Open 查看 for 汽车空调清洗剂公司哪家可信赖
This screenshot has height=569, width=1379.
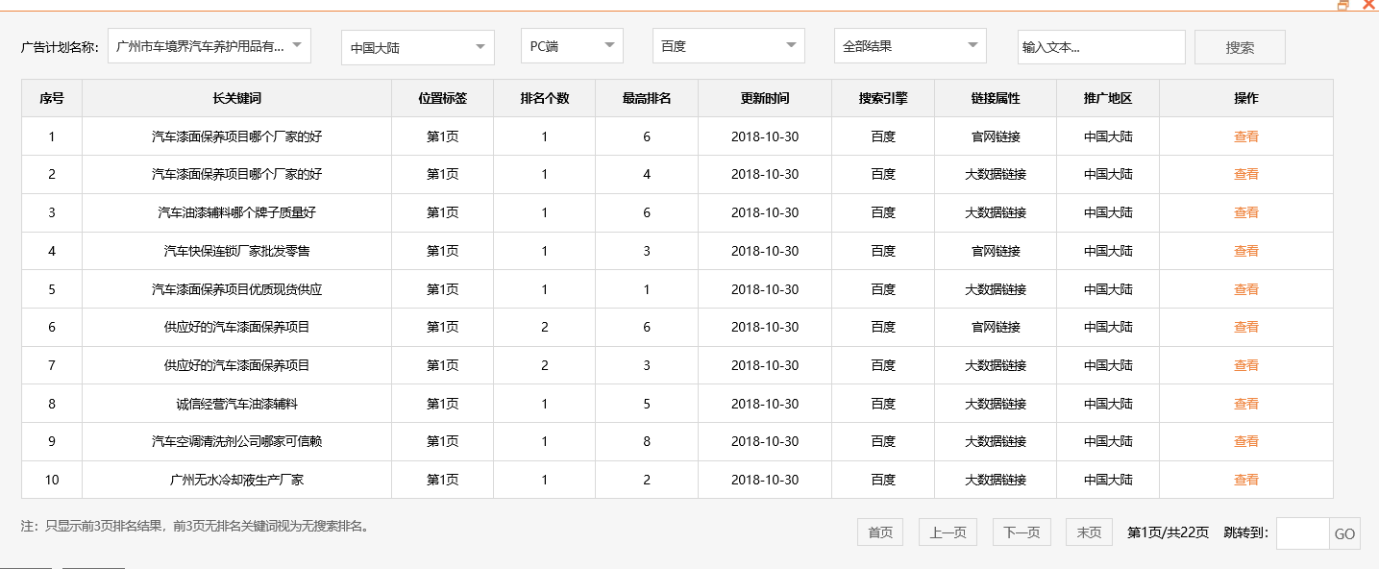click(1244, 441)
